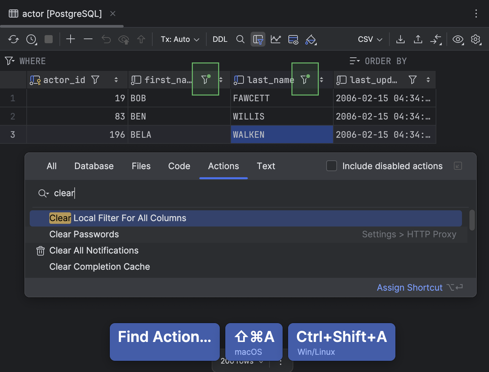This screenshot has width=489, height=372.
Task: Select Clear Passwords action
Action: 84,234
